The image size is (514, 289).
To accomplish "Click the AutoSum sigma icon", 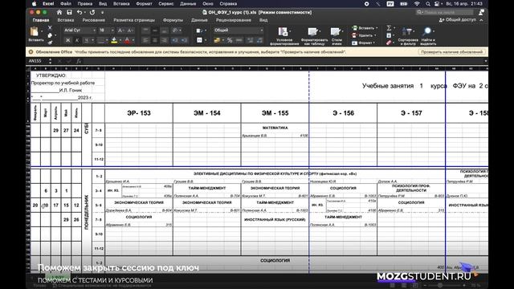I will coord(389,28).
